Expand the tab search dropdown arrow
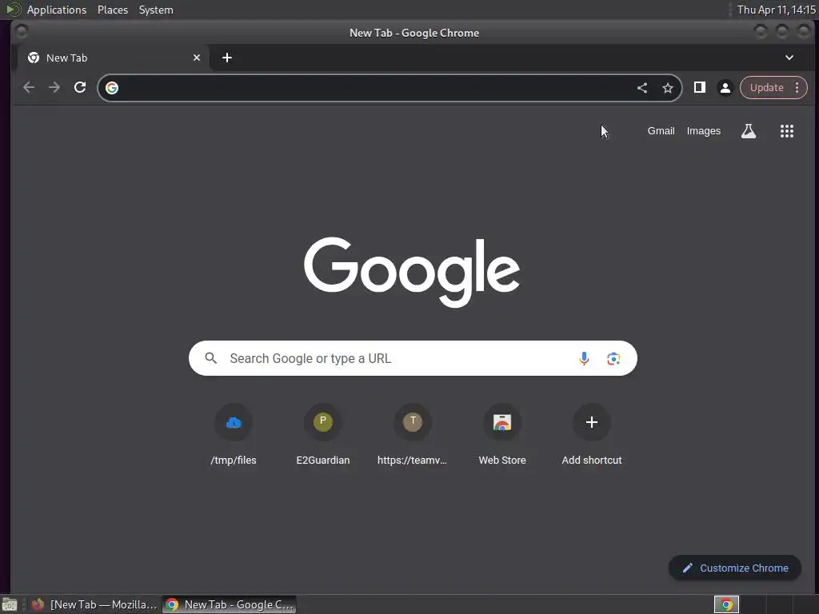 [x=789, y=58]
